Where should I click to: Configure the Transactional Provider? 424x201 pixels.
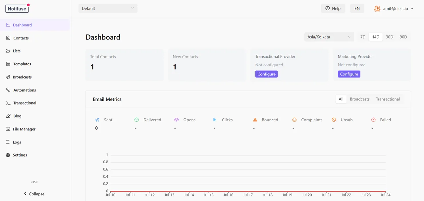(267, 74)
